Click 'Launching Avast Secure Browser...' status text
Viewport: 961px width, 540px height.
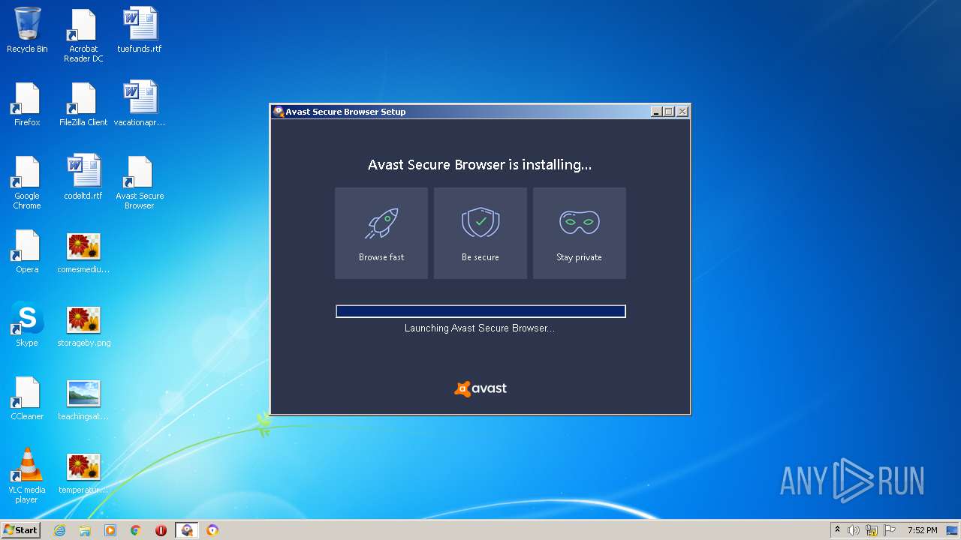(x=480, y=328)
